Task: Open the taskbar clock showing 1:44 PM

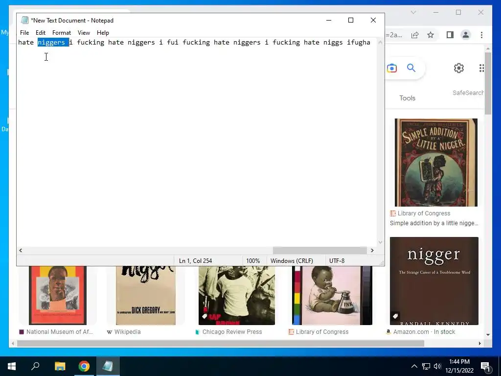Action: [459, 366]
